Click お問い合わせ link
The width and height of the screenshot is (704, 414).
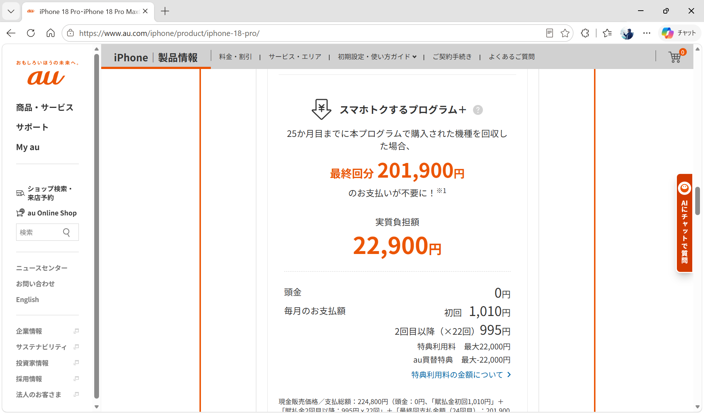pyautogui.click(x=35, y=284)
